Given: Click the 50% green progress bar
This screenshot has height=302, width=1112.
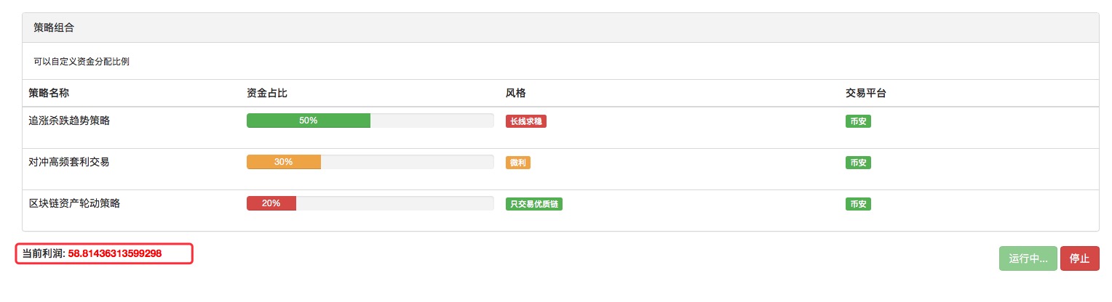Looking at the screenshot, I should coord(309,121).
